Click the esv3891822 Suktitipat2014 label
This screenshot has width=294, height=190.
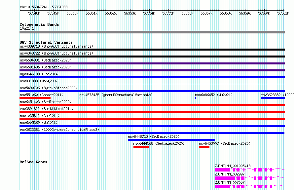[x=47, y=109]
